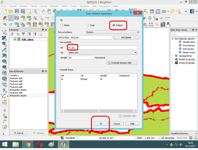Click the Ad attribute name field
Viewport: 198px width, 150px height.
[103, 48]
